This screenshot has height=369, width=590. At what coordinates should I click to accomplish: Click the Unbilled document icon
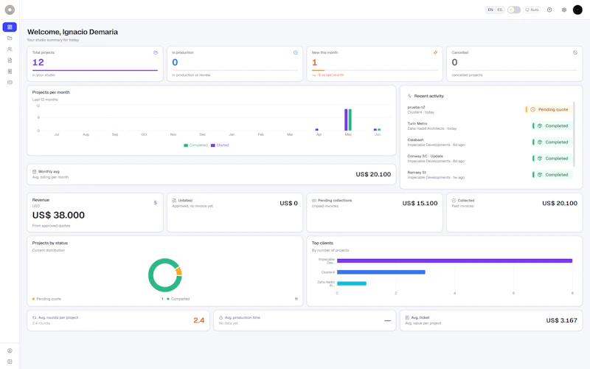(x=174, y=200)
